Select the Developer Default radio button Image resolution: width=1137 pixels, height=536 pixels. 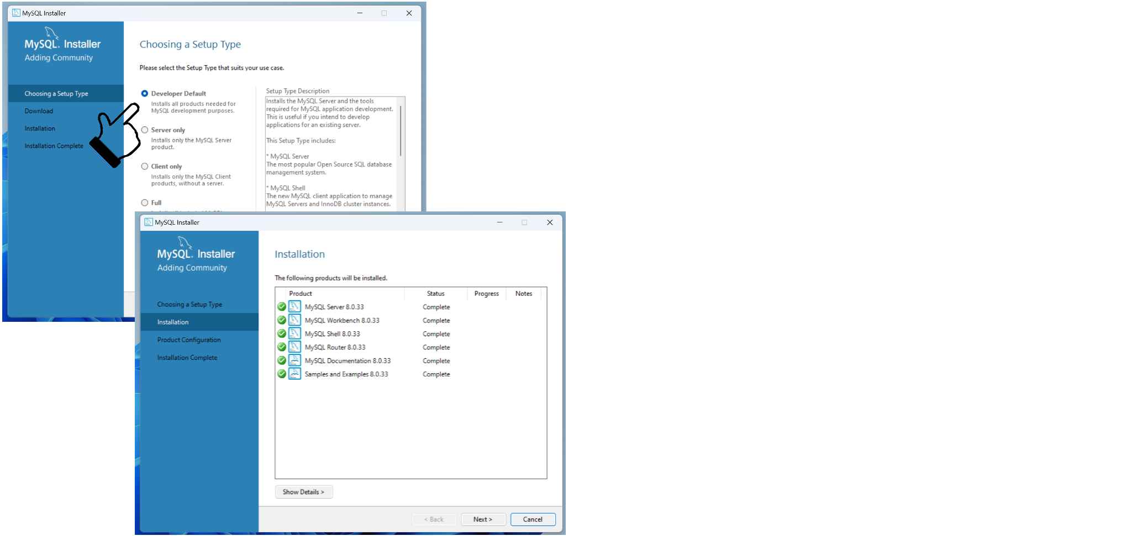pyautogui.click(x=145, y=93)
